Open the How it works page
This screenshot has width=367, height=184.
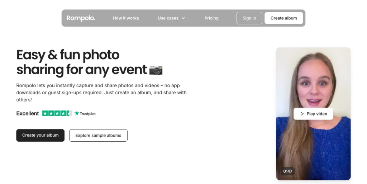click(126, 18)
